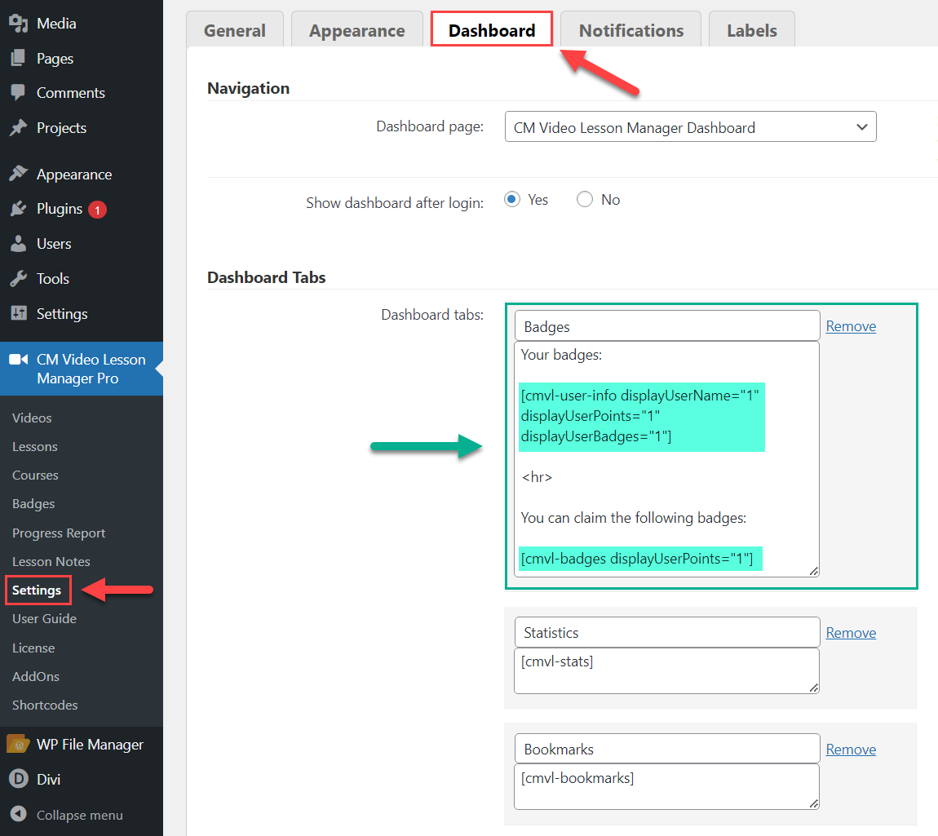Open the Dashboard tab

click(492, 30)
